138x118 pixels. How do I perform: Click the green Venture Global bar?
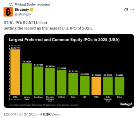pos(27,79)
